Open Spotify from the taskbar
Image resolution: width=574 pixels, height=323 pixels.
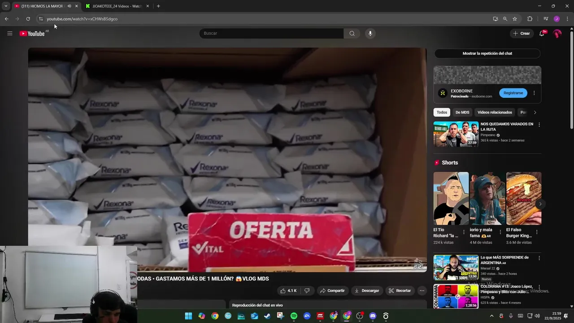pyautogui.click(x=294, y=316)
